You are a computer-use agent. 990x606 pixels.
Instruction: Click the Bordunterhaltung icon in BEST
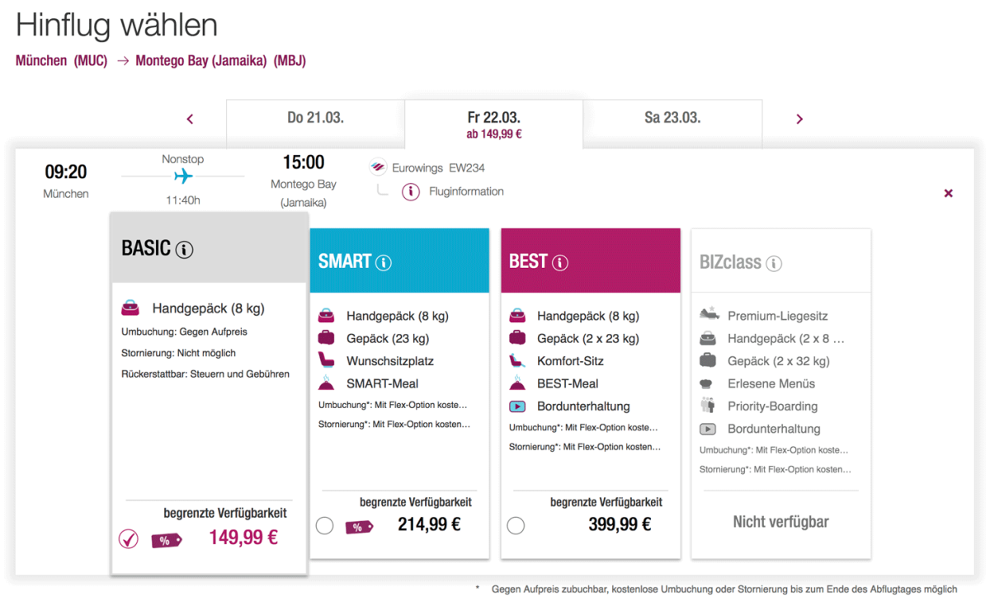click(517, 406)
